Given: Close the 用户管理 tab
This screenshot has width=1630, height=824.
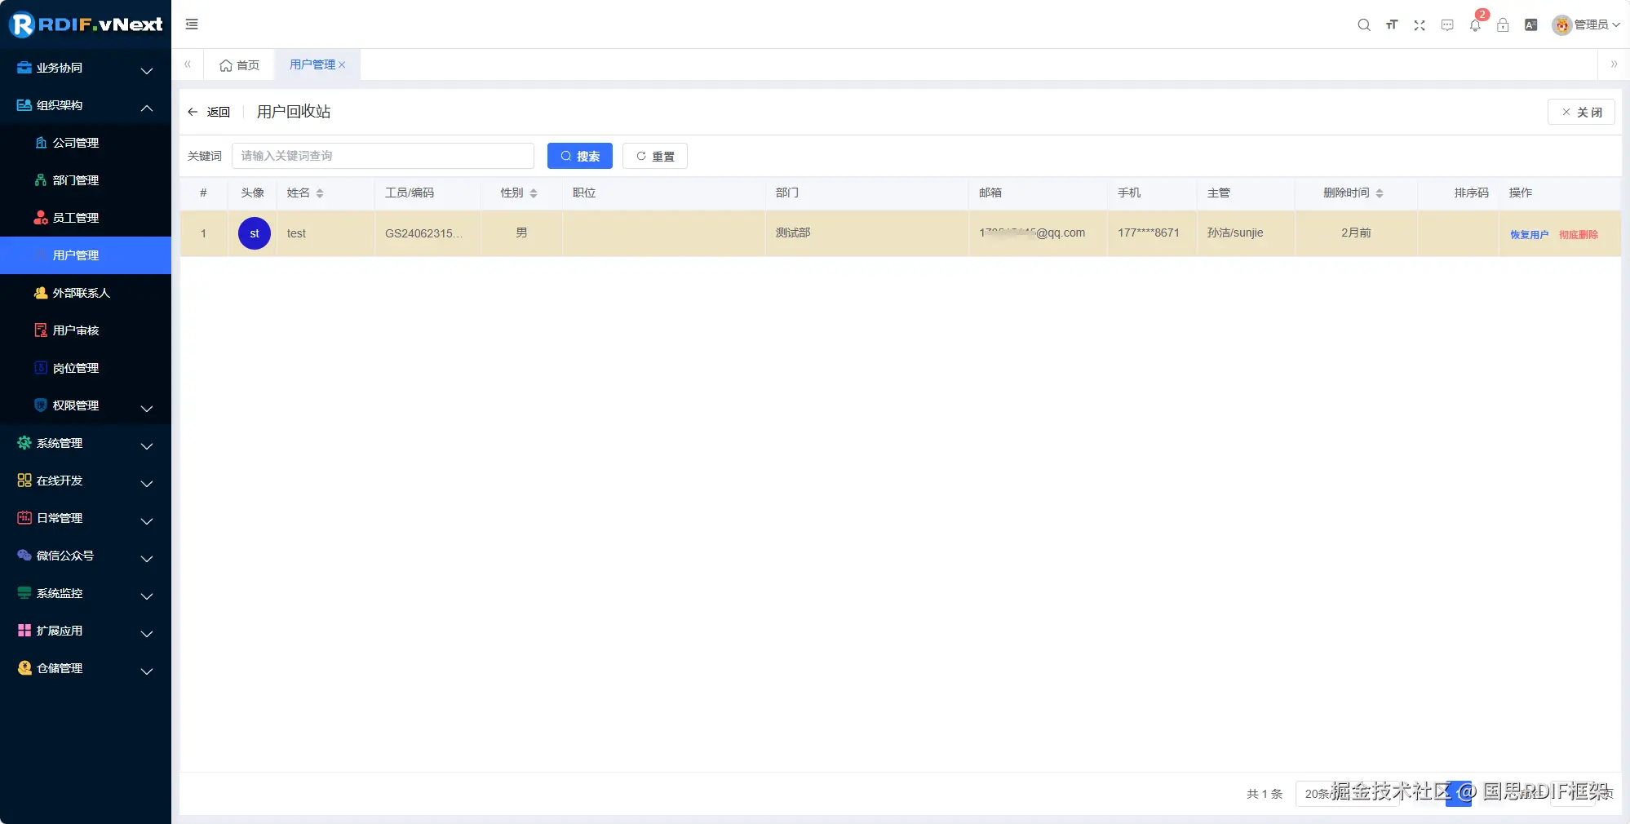Looking at the screenshot, I should (x=343, y=65).
